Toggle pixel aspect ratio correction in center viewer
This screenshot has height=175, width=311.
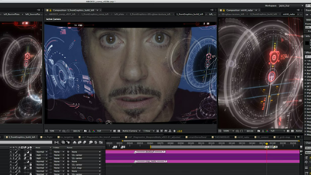tap(157, 131)
